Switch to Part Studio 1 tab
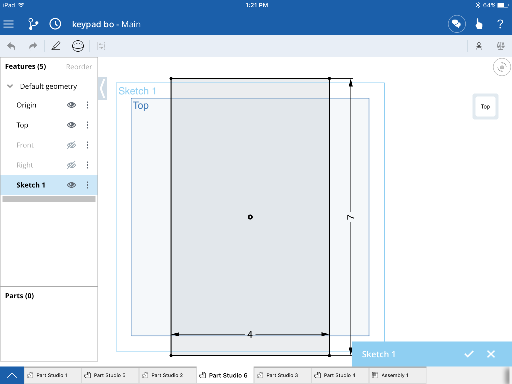Image resolution: width=512 pixels, height=384 pixels. point(53,375)
